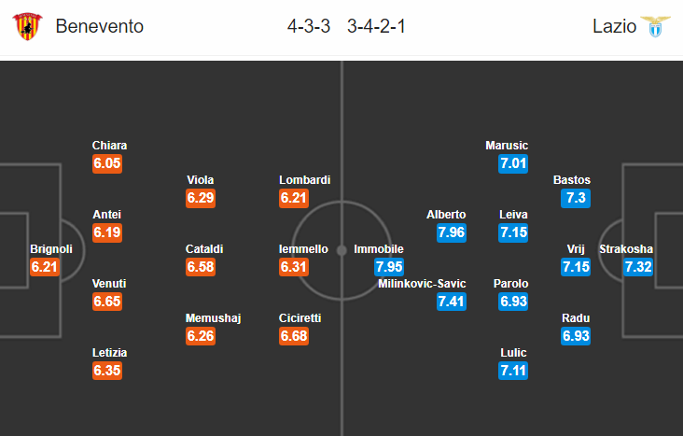Click Ciciretti's 6.68 rating badge
Screen dimensions: 683x436
[x=294, y=336]
